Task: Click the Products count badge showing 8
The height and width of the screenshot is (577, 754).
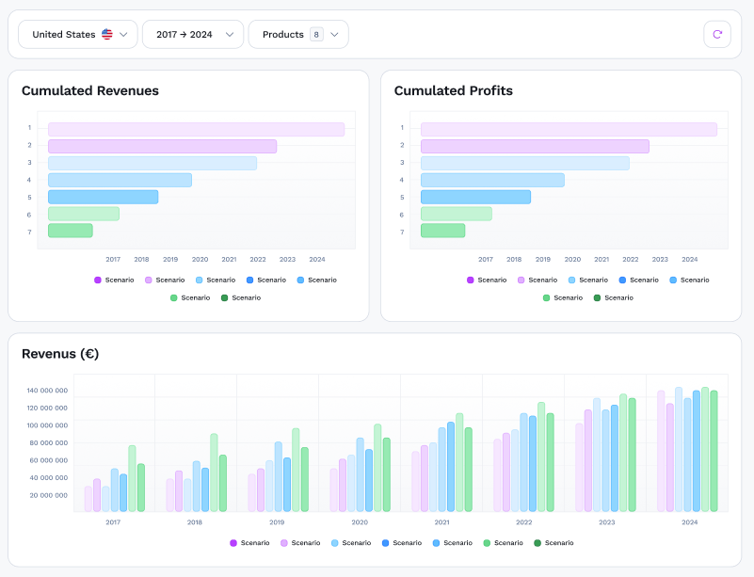Action: tap(316, 34)
